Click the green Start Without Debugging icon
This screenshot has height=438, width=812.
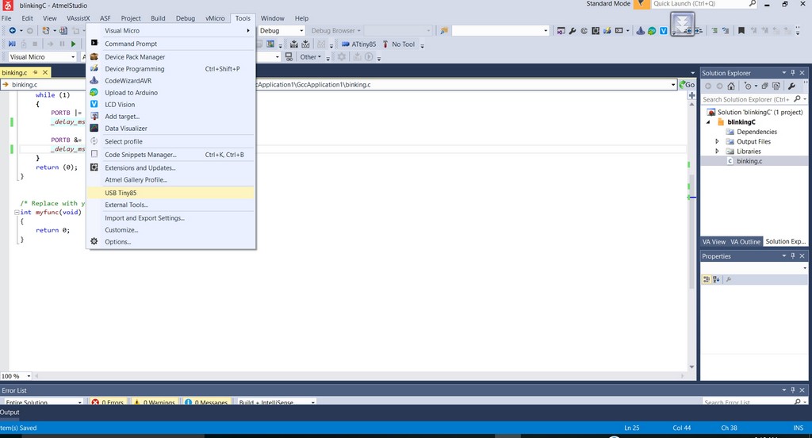74,44
